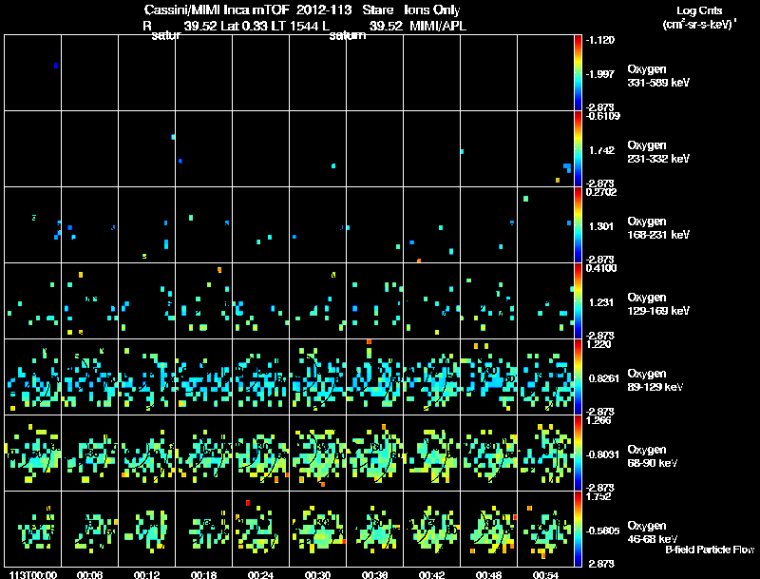760x579 pixels.
Task: Click color bar beside the 89-129 keV row
Action: click(578, 376)
